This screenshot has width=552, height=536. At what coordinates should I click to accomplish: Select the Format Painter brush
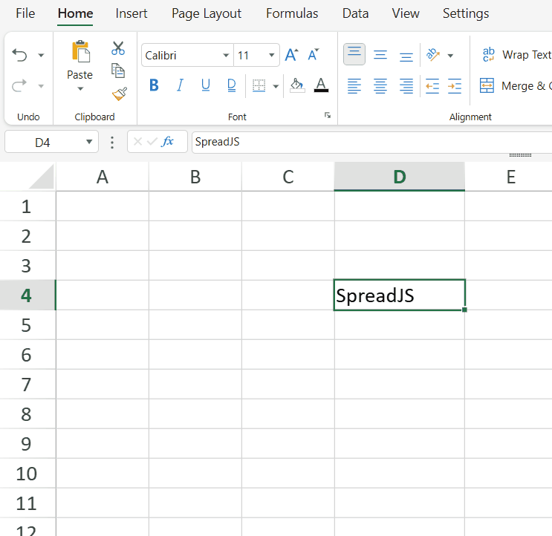click(x=120, y=94)
